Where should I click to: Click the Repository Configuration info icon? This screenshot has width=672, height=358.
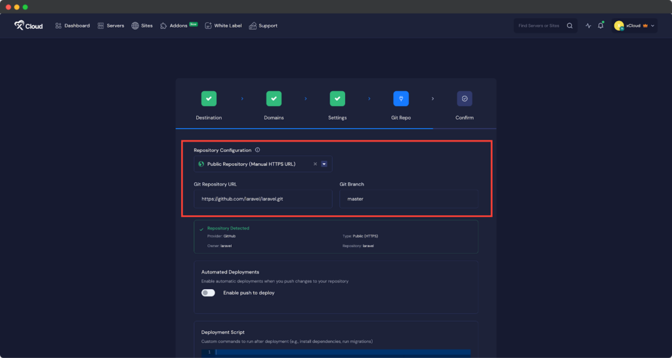point(257,150)
